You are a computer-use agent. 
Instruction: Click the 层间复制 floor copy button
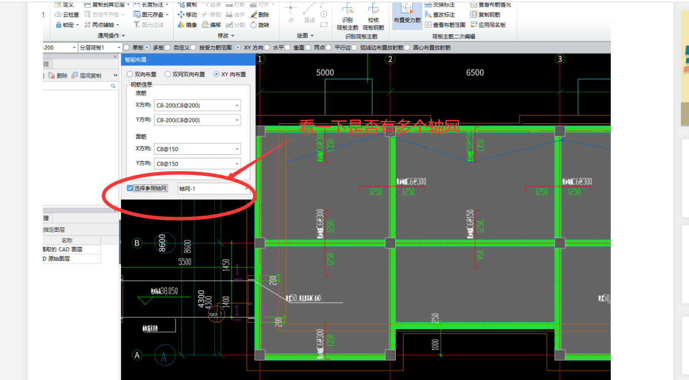coord(86,76)
